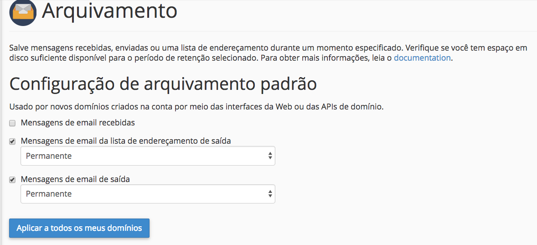Click the "Mensagens de email de saída" label text
Viewport: 537px width, 245px height.
(x=75, y=179)
